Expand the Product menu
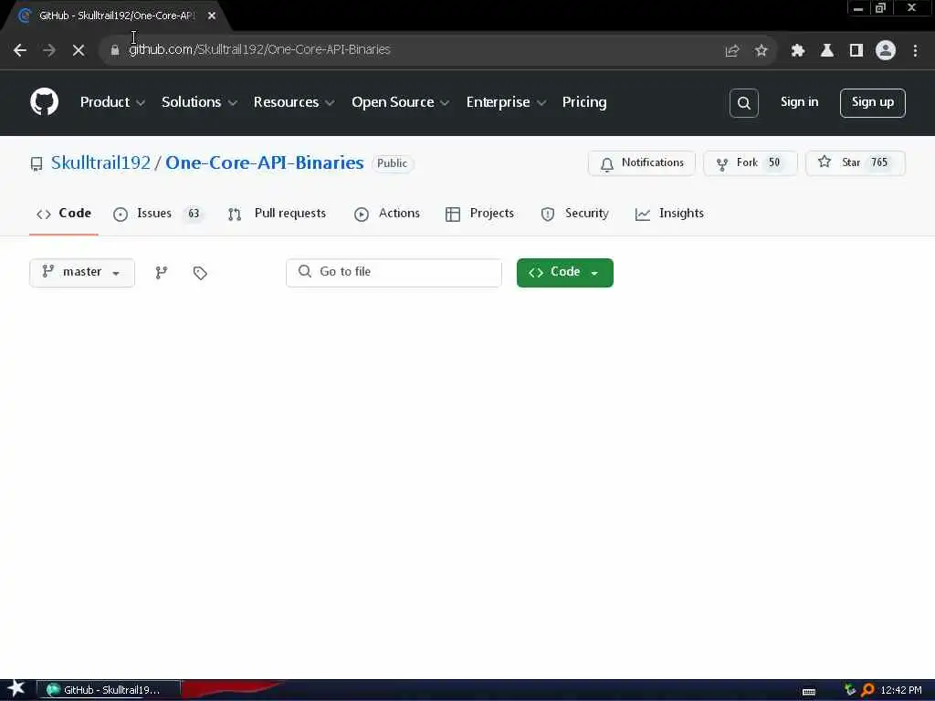 [112, 102]
